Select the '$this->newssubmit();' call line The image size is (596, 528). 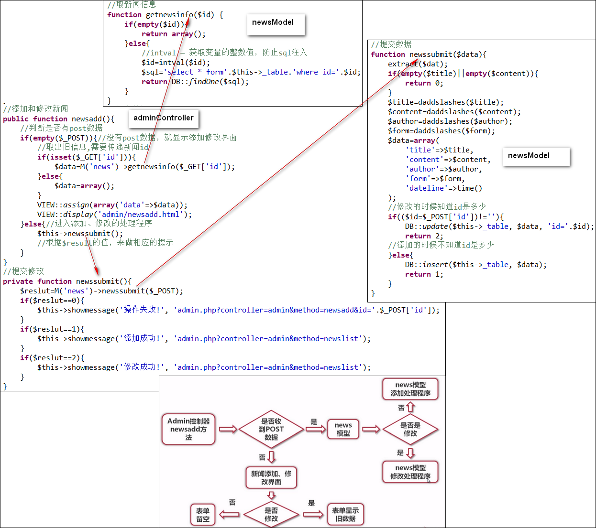pyautogui.click(x=80, y=234)
